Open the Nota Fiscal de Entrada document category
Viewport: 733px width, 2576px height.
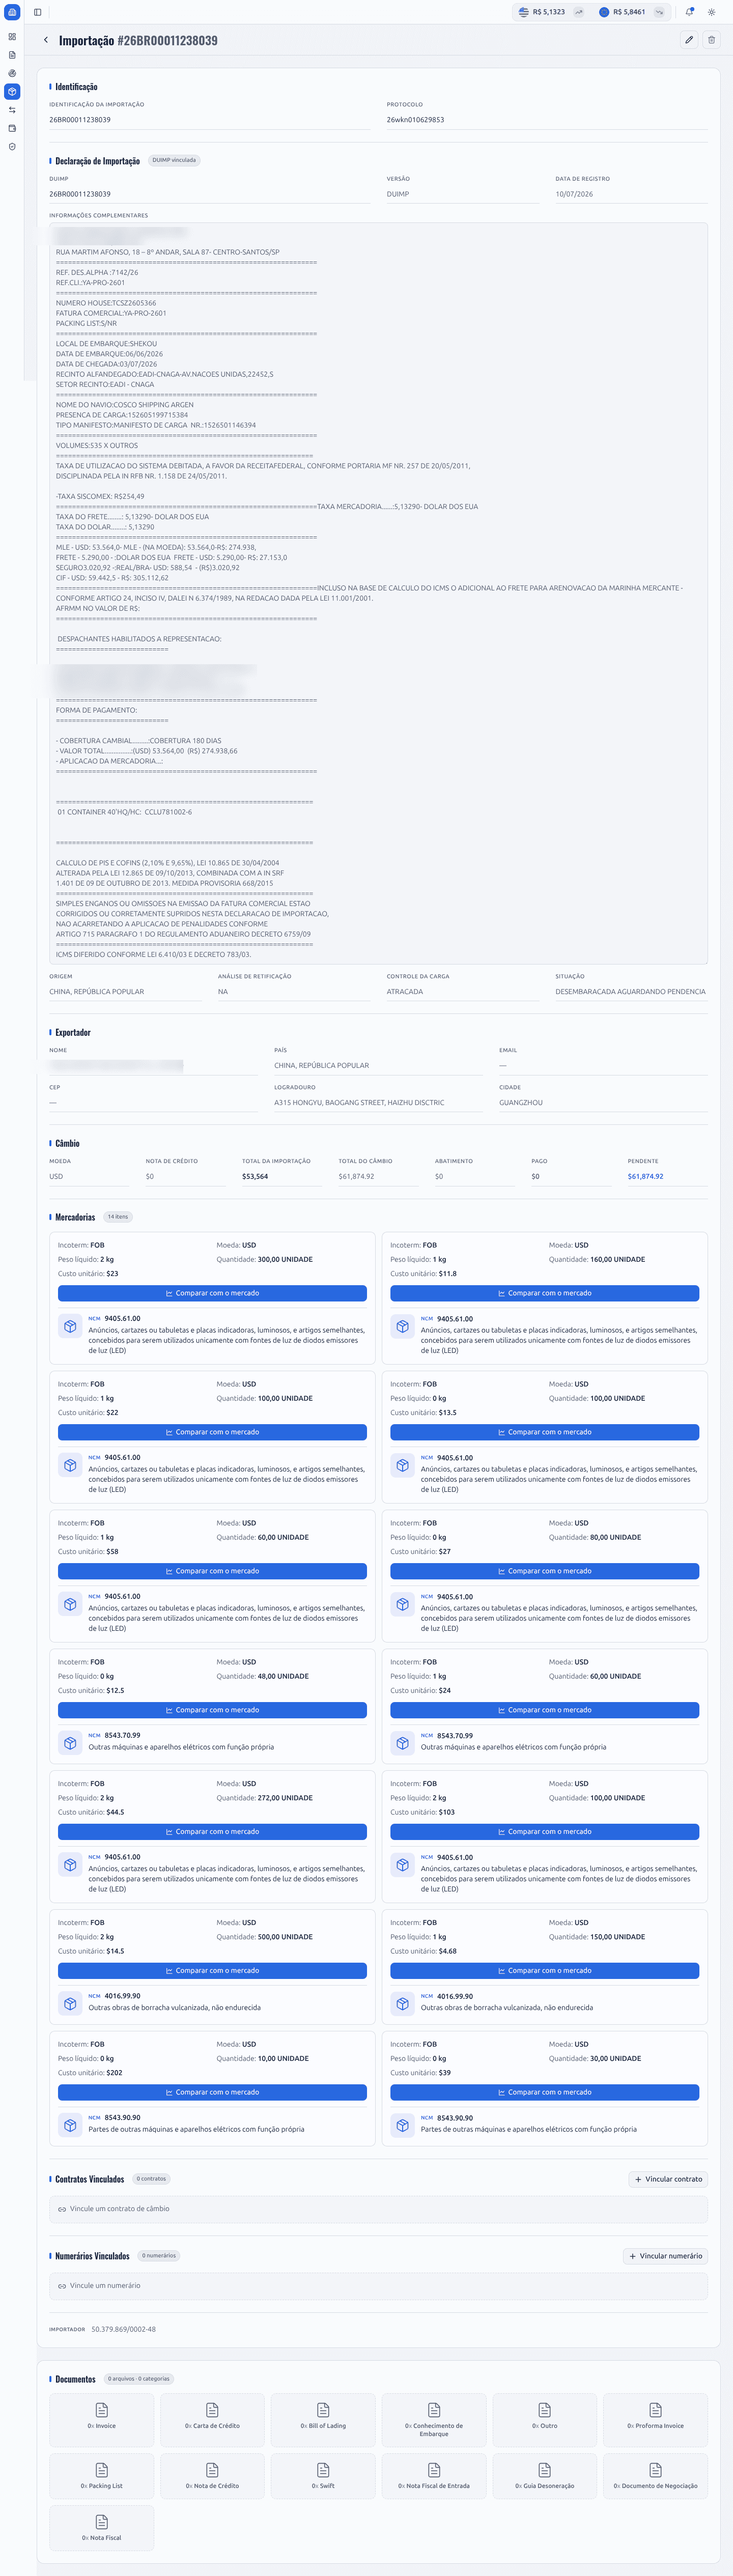[434, 2476]
